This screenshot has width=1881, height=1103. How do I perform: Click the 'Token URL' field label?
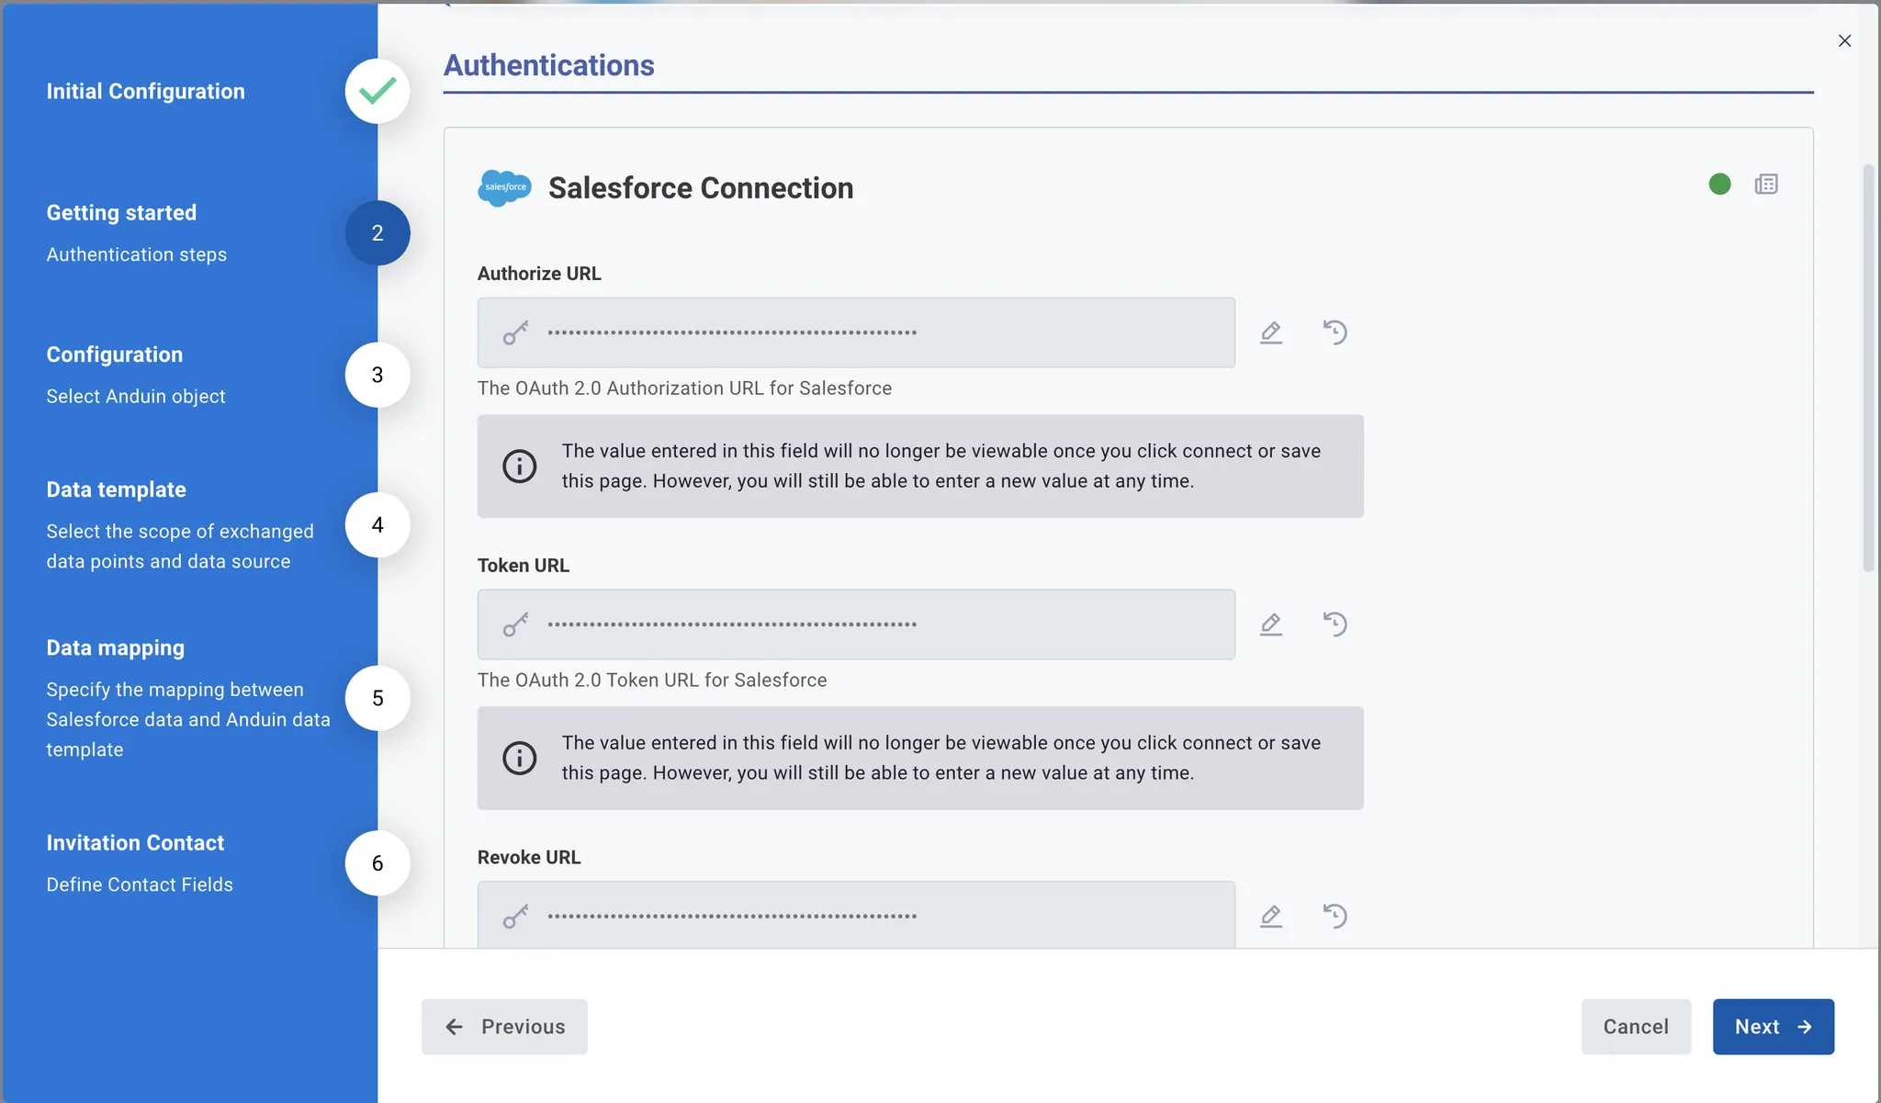click(x=524, y=566)
